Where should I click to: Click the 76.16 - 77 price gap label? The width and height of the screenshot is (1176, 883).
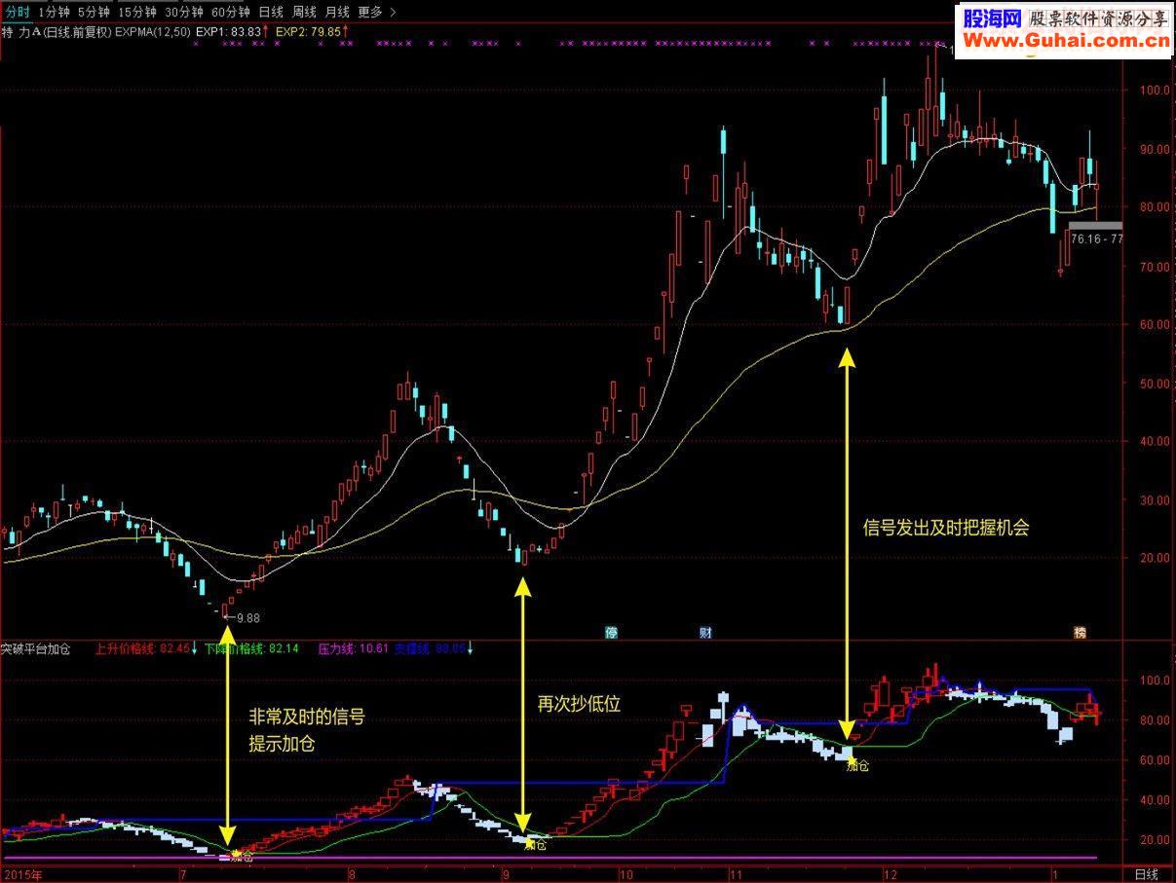click(1096, 238)
